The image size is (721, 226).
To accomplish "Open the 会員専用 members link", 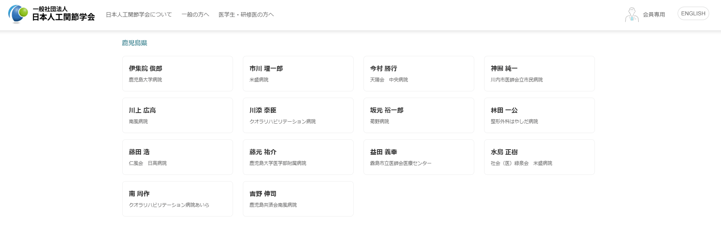I will (x=654, y=15).
